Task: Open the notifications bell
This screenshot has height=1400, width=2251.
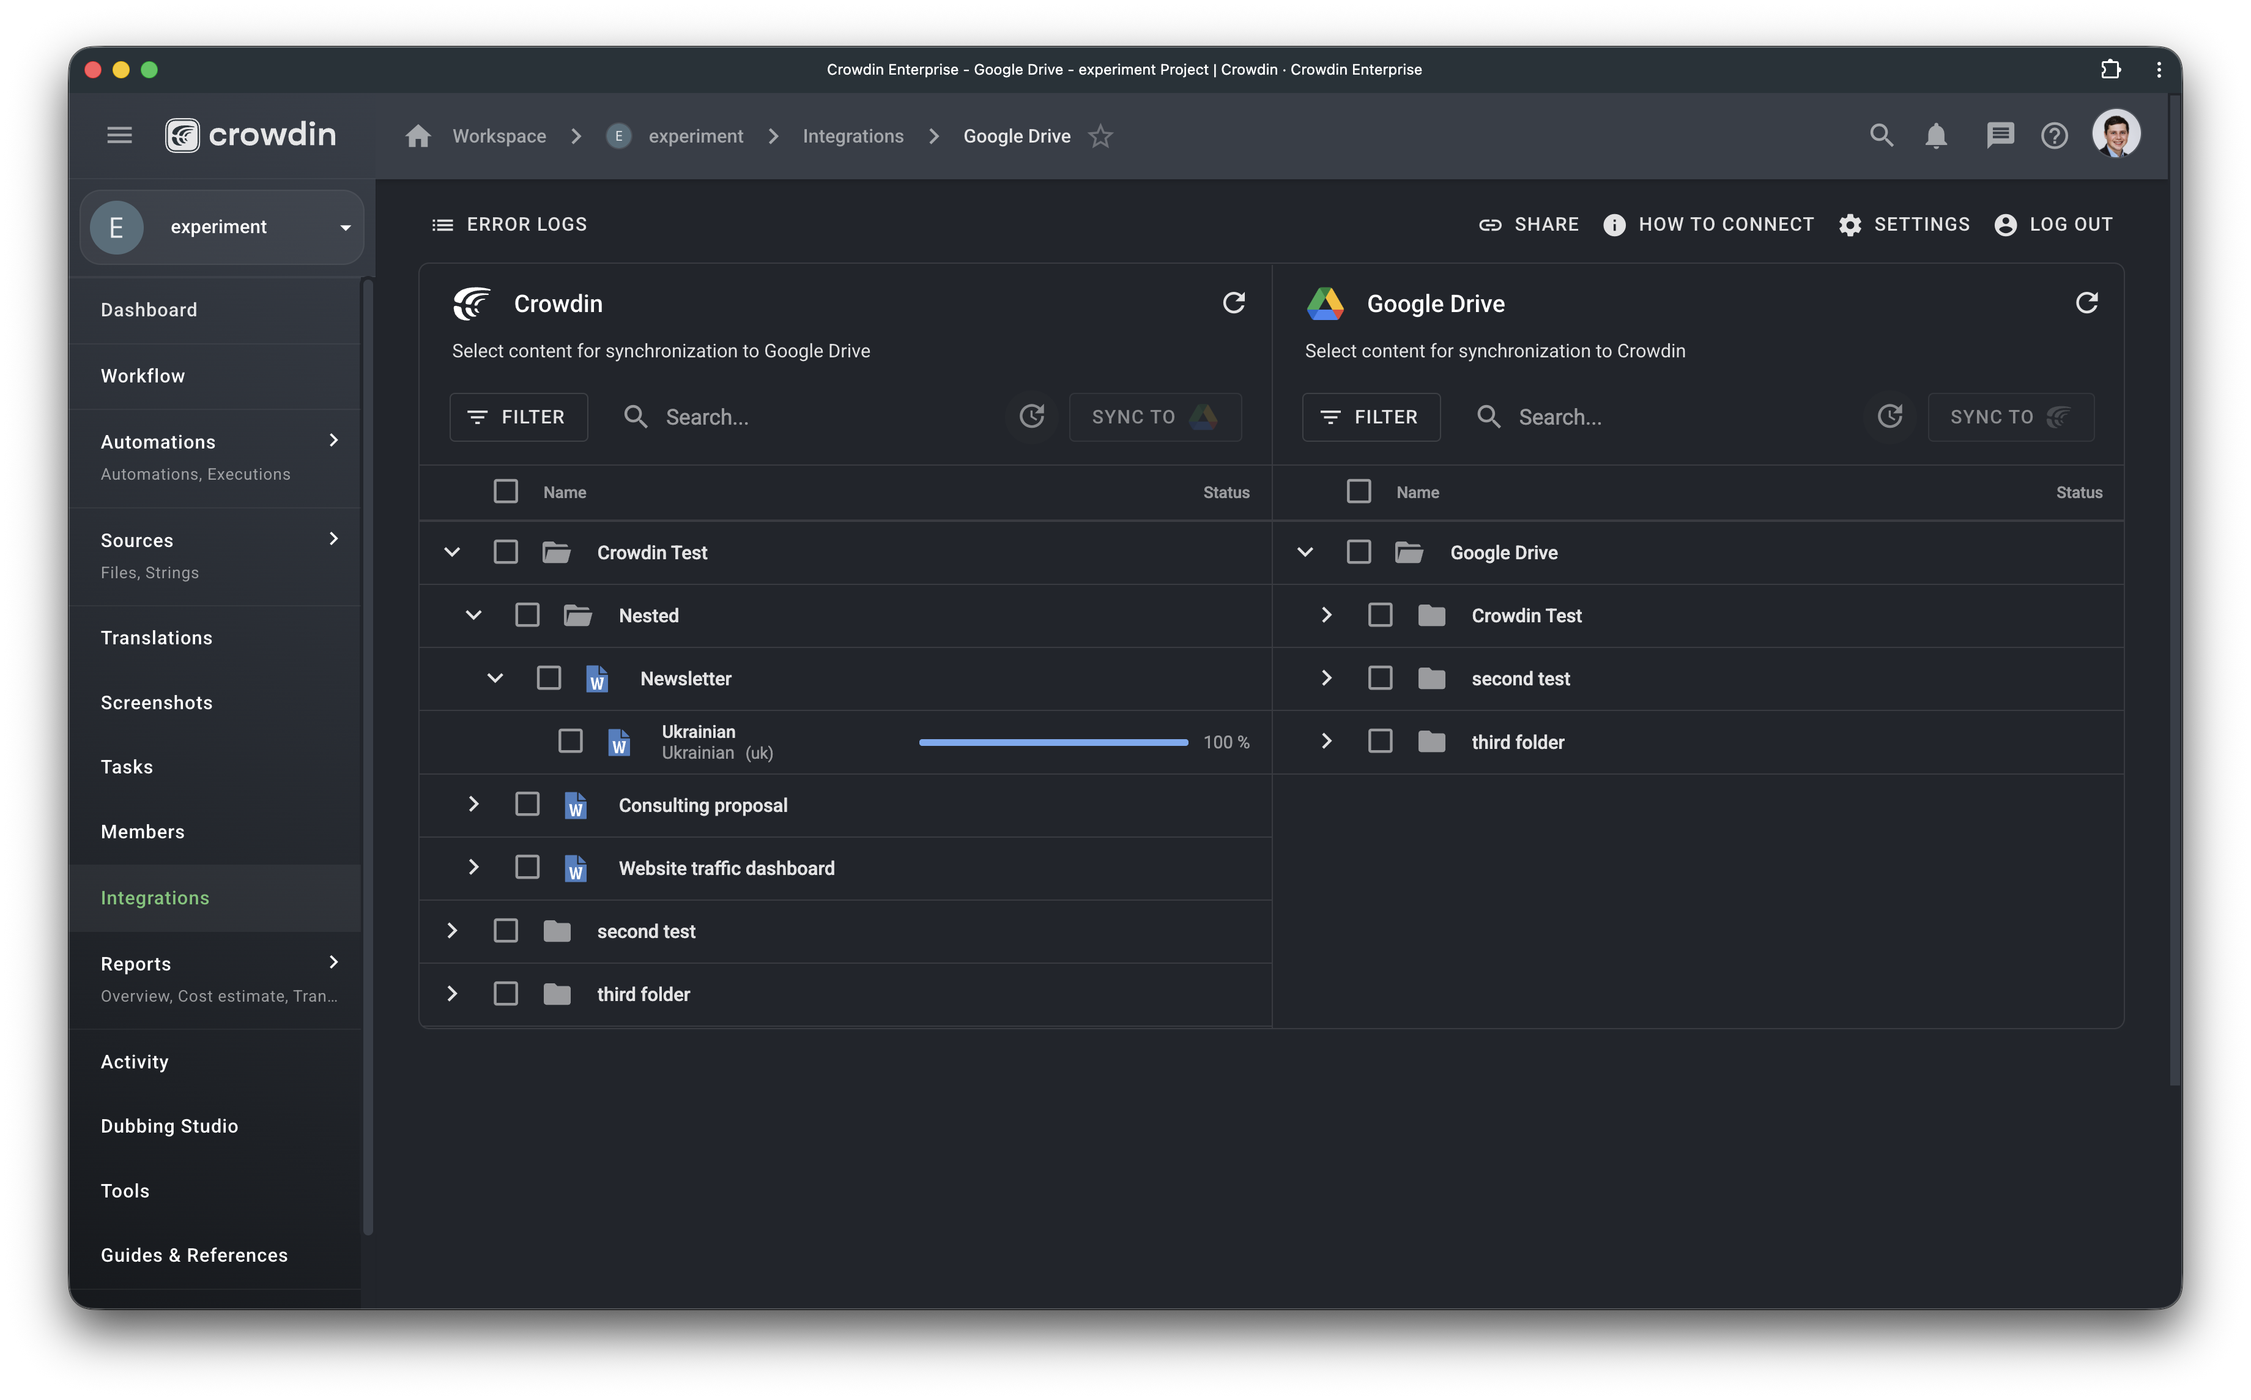Action: [1935, 136]
